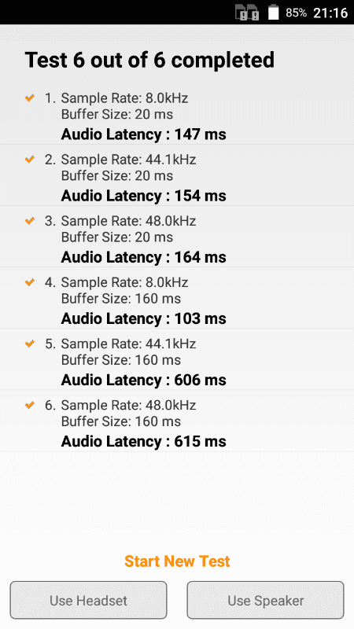
Task: Click the checkmark icon next to test 4
Action: [30, 282]
